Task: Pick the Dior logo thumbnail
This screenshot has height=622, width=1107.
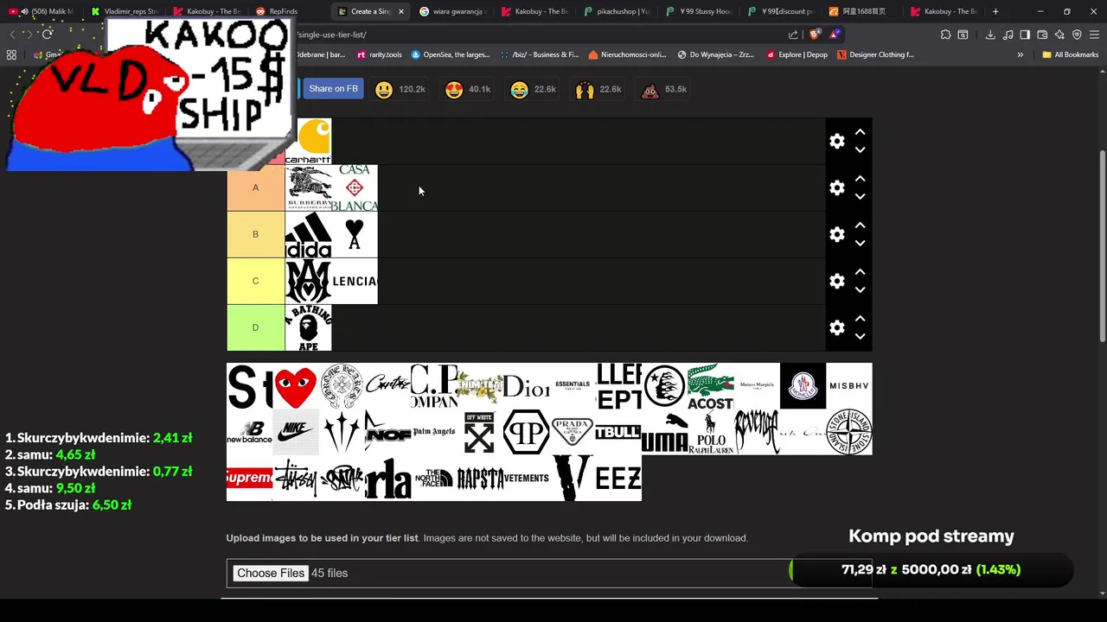Action: pos(526,386)
